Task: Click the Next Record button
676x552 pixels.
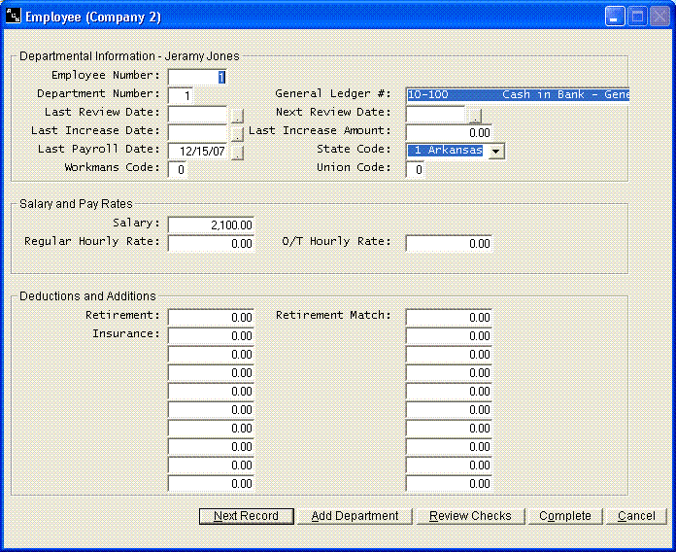Action: pyautogui.click(x=246, y=516)
